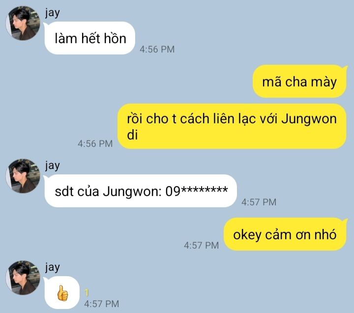Image resolution: width=354 pixels, height=313 pixels.
Task: Tap the 4:57 PM timestamp after phone number
Action: [259, 202]
